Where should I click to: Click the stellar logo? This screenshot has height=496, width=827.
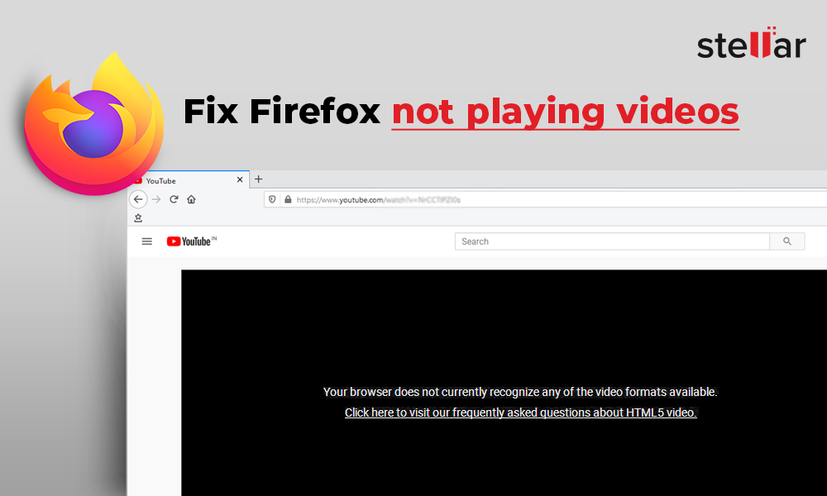[751, 43]
